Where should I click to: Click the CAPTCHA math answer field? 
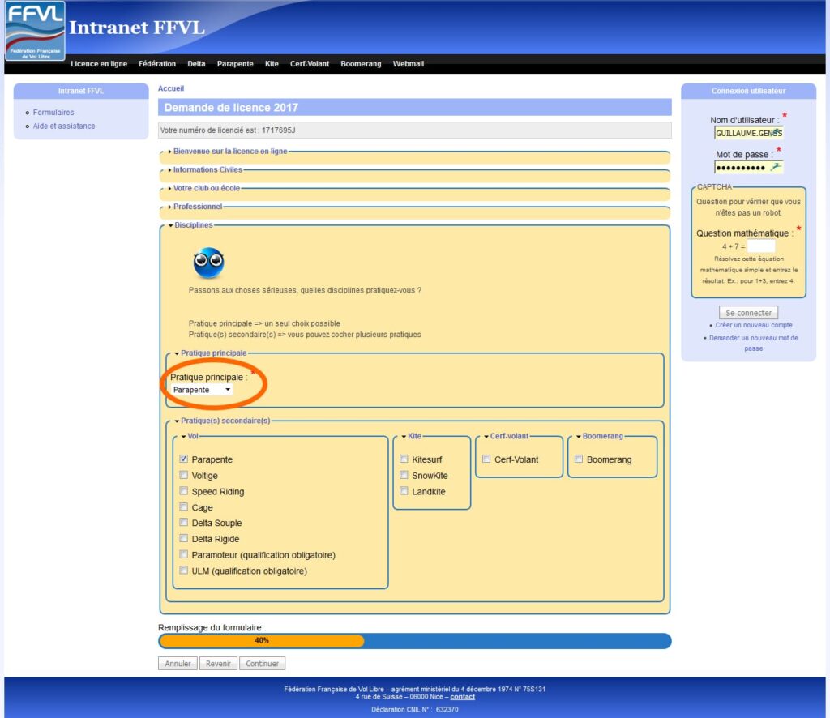[760, 246]
